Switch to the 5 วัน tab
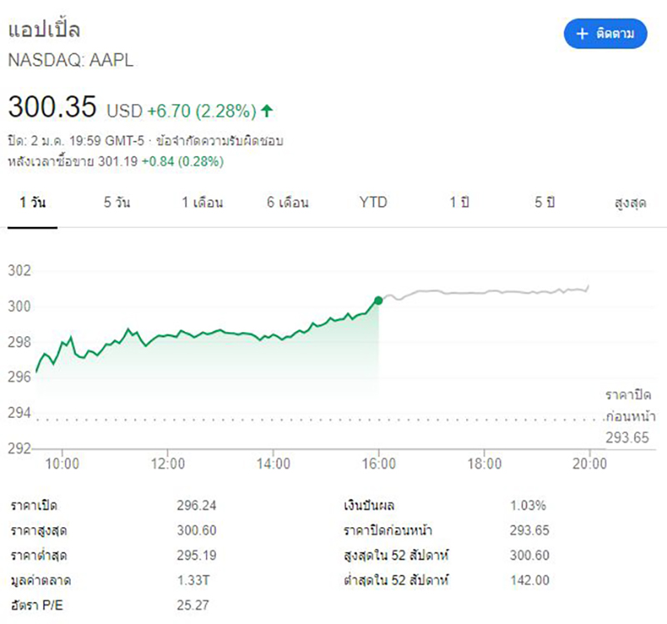Viewport: 667px width, 624px height. click(117, 203)
